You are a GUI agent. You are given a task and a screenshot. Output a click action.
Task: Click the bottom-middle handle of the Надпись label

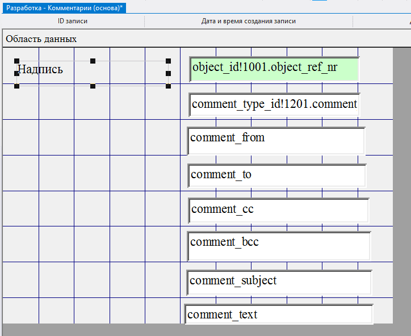coord(93,86)
